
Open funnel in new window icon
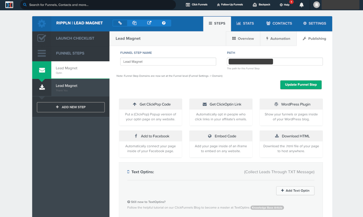click(x=149, y=23)
